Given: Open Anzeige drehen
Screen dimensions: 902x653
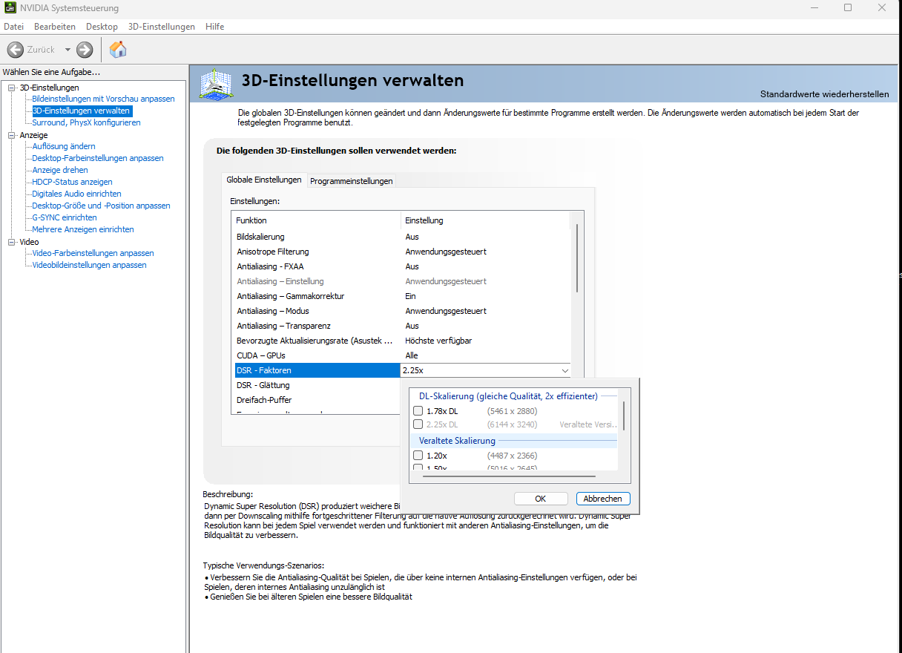Looking at the screenshot, I should point(60,170).
